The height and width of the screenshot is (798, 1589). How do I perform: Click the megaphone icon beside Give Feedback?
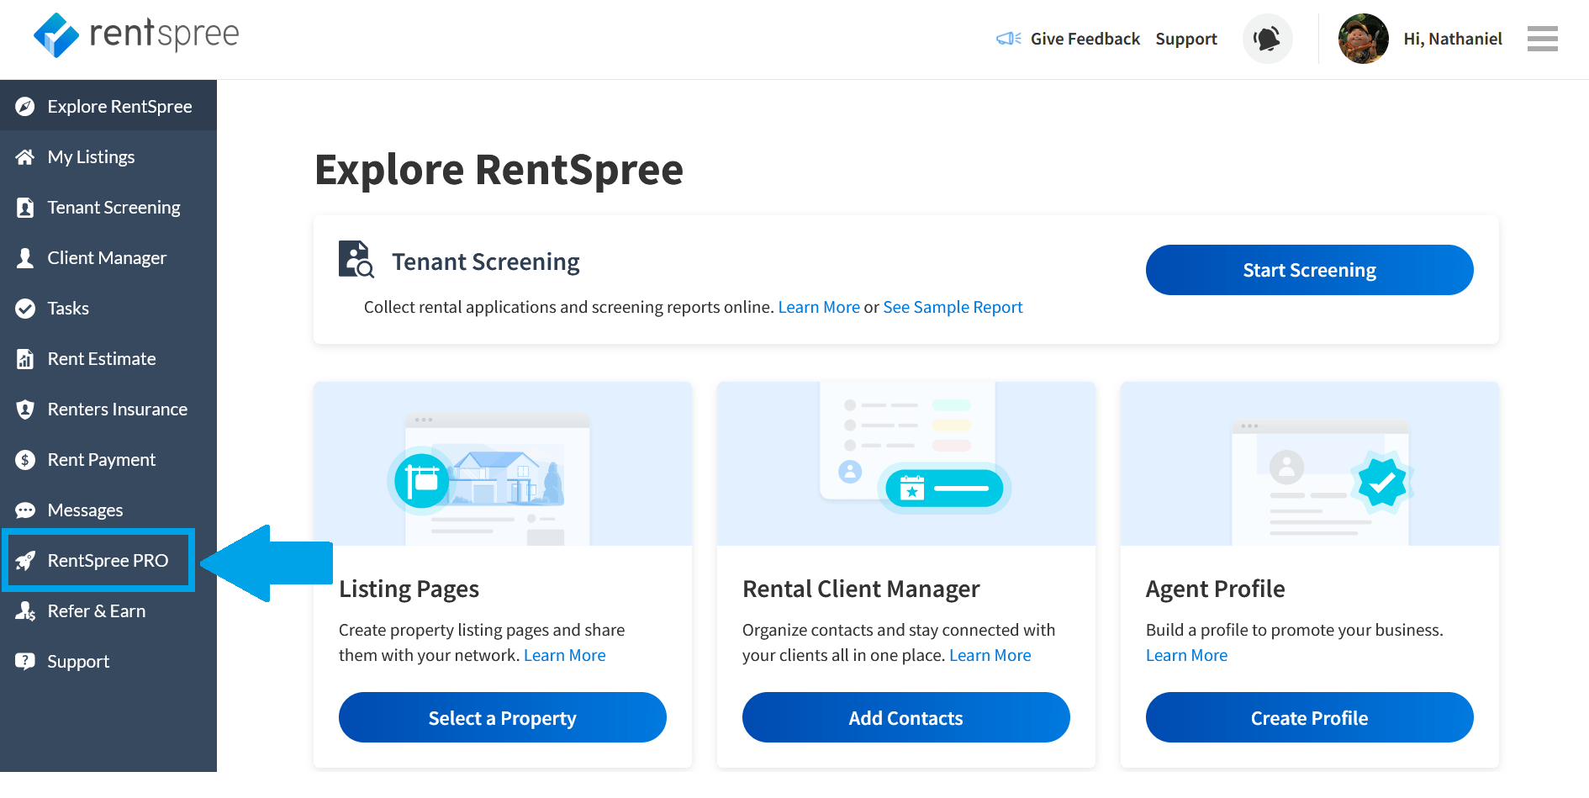pyautogui.click(x=1007, y=39)
